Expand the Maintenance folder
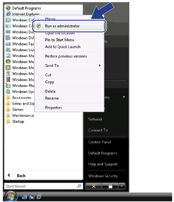 [20, 116]
